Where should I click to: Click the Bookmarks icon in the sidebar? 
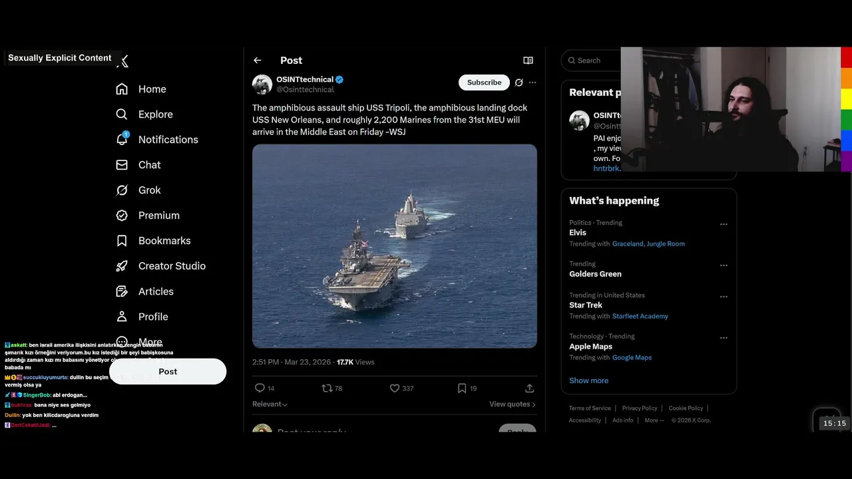coord(122,241)
